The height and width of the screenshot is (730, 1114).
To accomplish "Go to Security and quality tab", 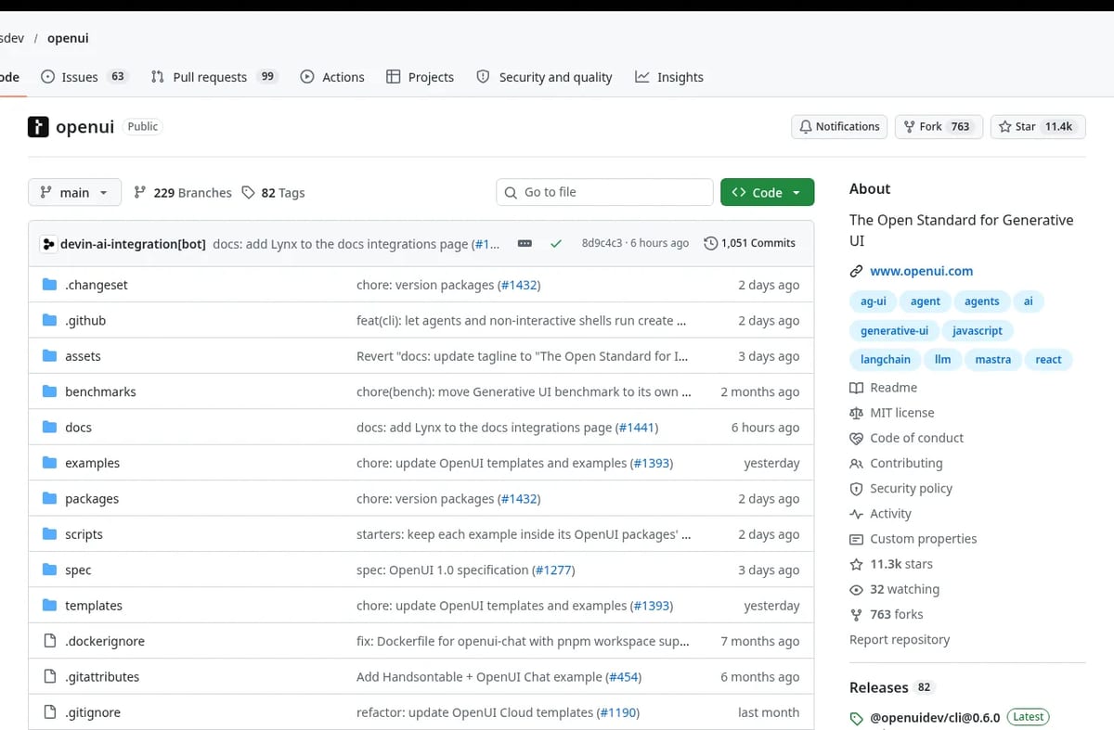I will click(544, 77).
